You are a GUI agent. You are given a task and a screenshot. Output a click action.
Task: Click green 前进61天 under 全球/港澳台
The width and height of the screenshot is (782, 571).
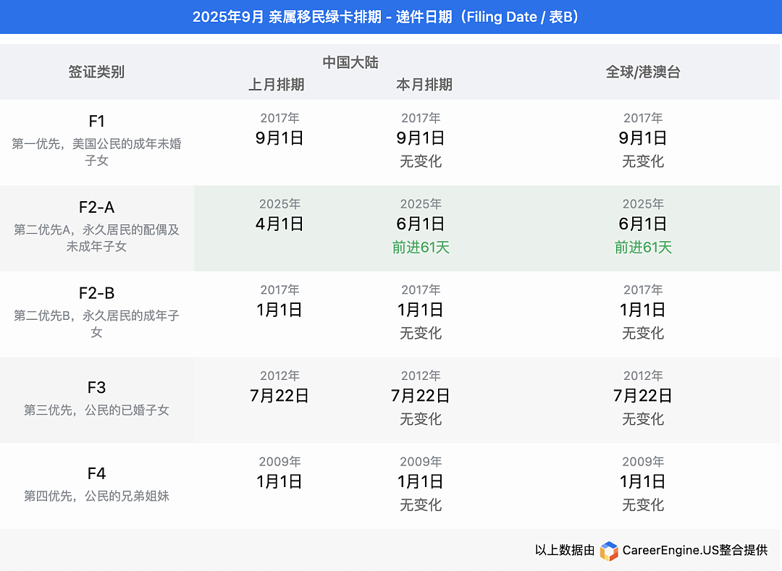(x=643, y=247)
